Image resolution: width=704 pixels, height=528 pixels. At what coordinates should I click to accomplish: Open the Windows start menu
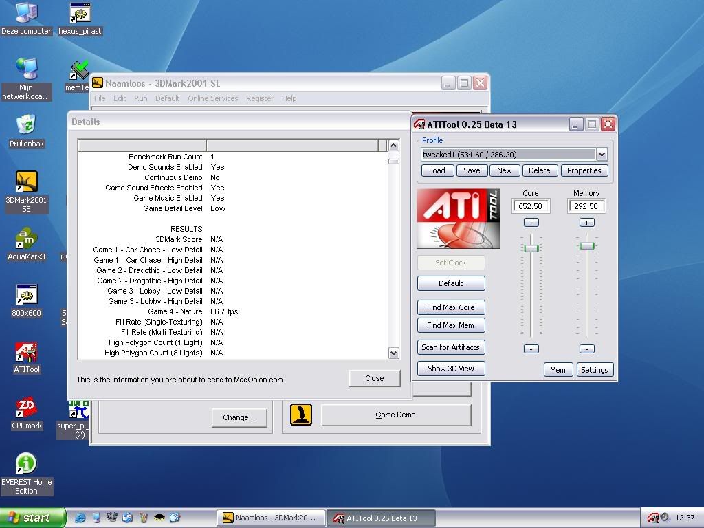coord(32,518)
